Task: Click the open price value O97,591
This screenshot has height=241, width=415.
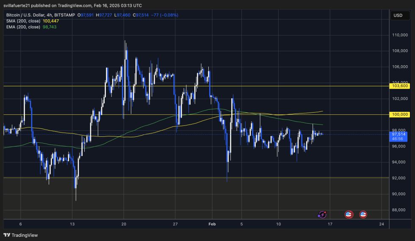Action: point(86,15)
